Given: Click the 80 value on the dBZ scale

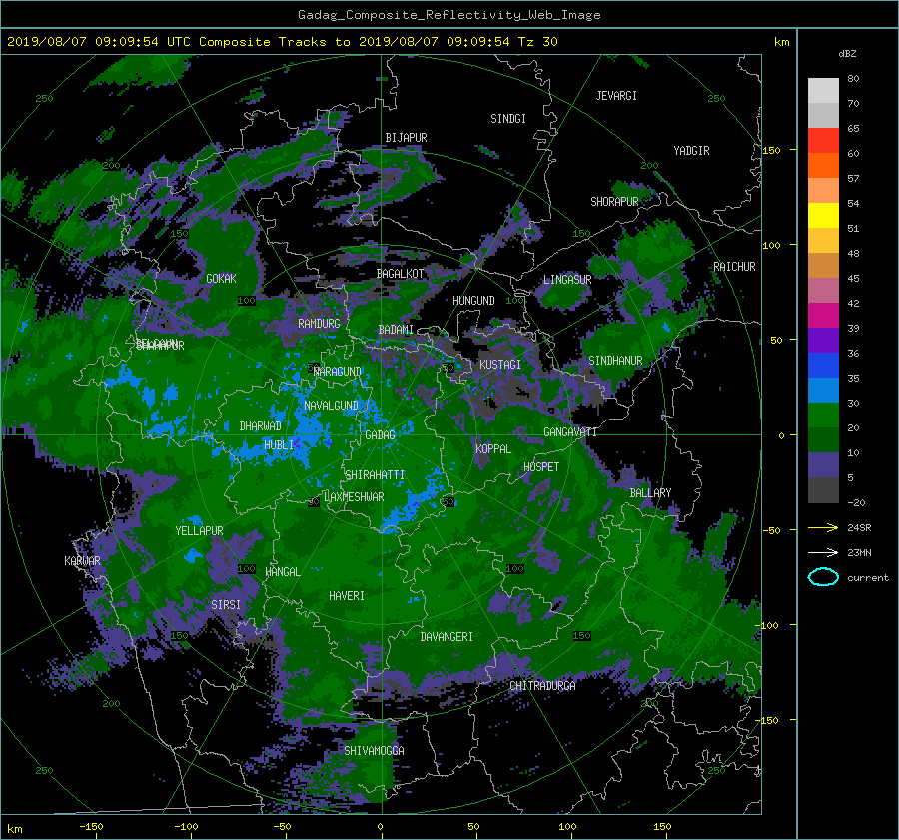Looking at the screenshot, I should point(853,79).
